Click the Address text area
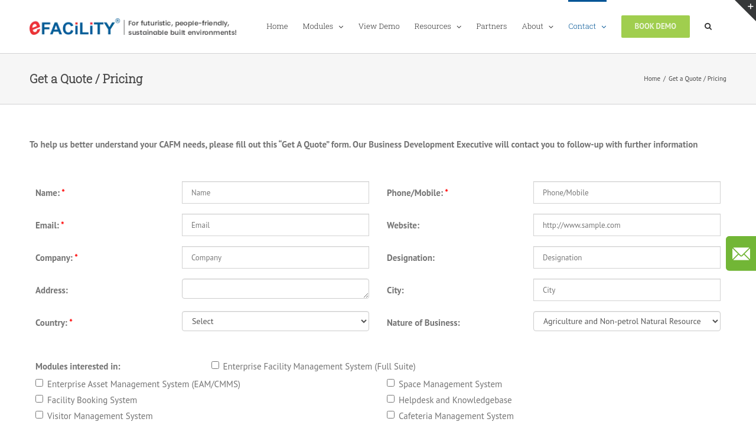This screenshot has height=425, width=756. pyautogui.click(x=275, y=289)
